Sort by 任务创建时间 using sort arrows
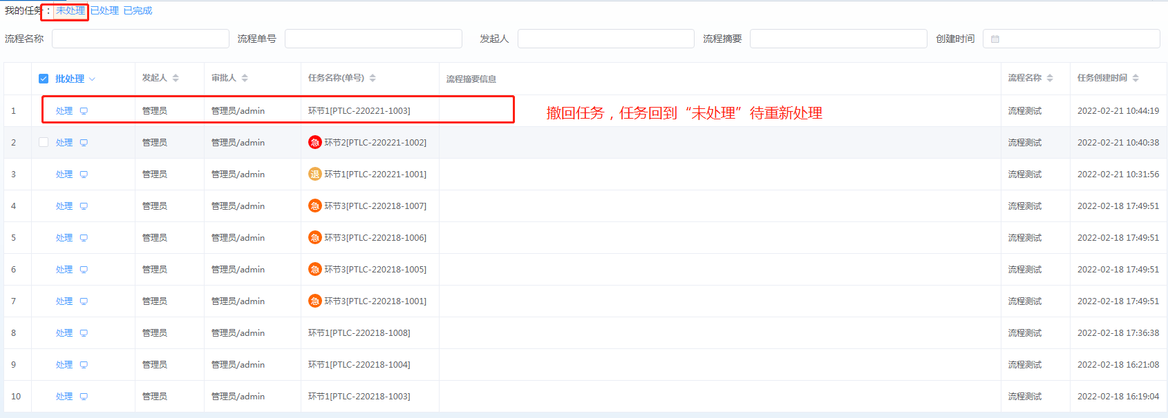Viewport: 1168px width, 418px height. [x=1136, y=78]
